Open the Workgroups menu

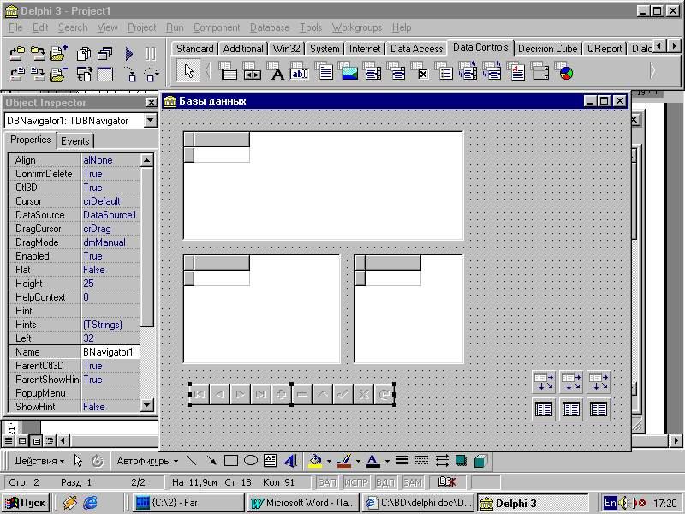[357, 27]
